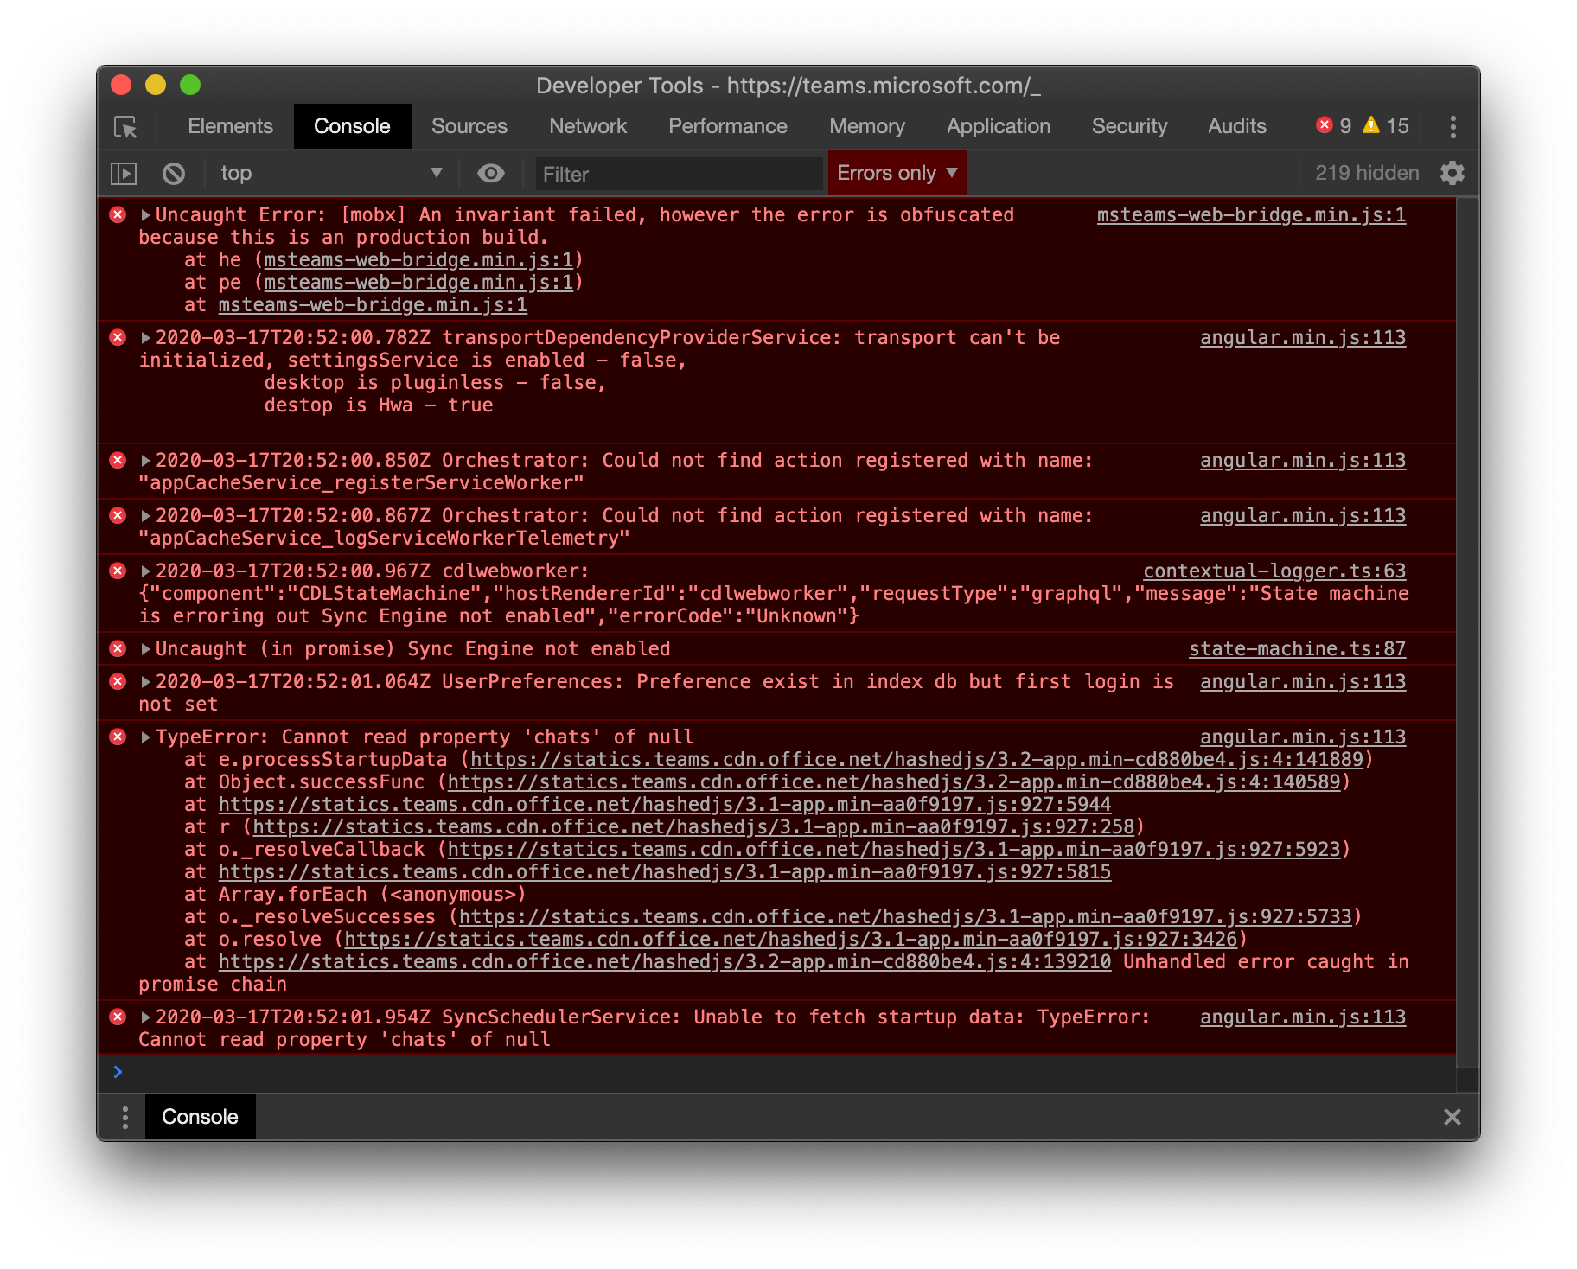Open e.processStartupData stack trace URL
Screen dimensions: 1577x1269
(916, 760)
